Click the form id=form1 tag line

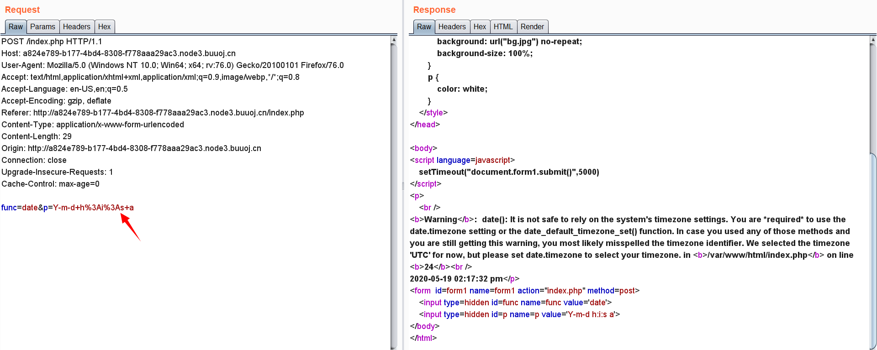(524, 291)
